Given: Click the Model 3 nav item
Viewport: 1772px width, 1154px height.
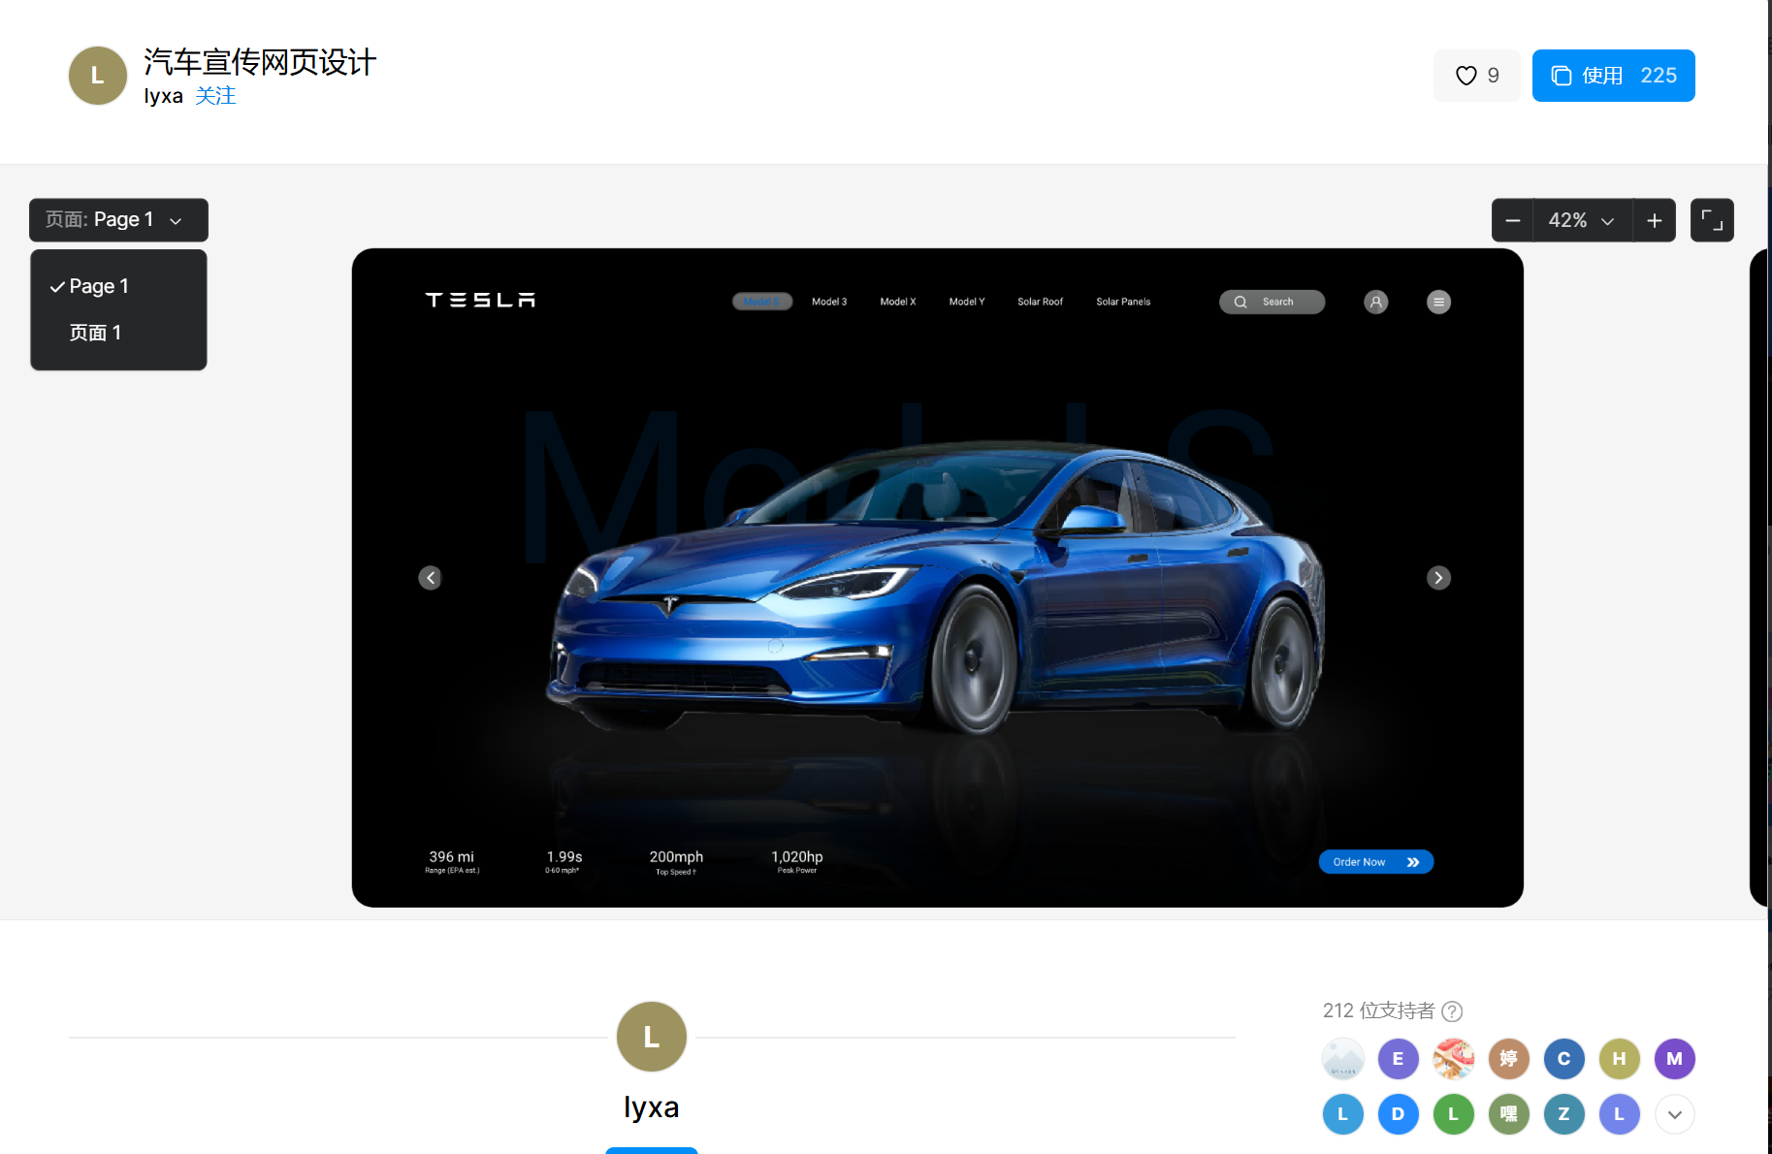Looking at the screenshot, I should 829,302.
